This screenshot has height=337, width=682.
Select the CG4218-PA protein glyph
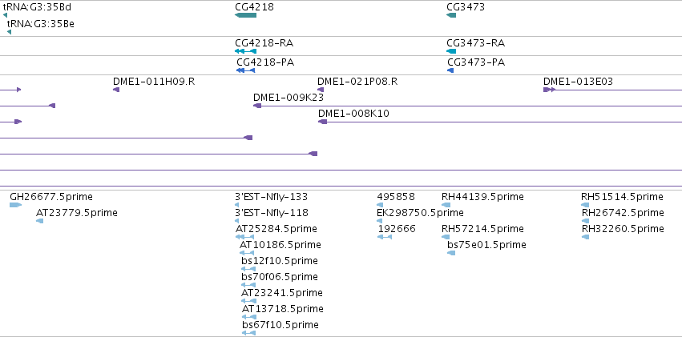pyautogui.click(x=245, y=70)
